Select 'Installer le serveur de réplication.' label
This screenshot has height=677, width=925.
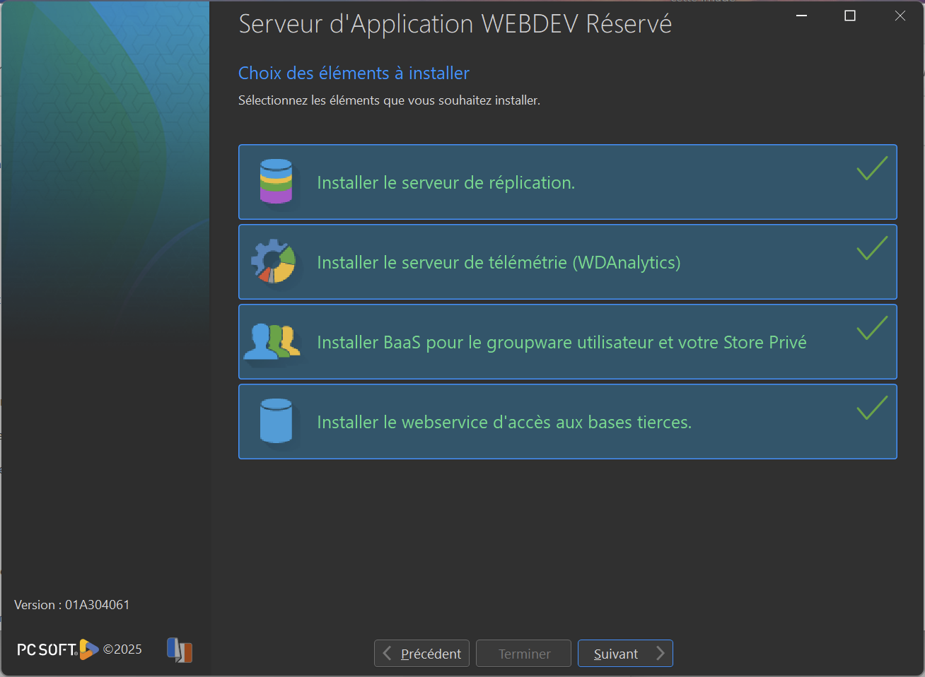click(x=446, y=182)
